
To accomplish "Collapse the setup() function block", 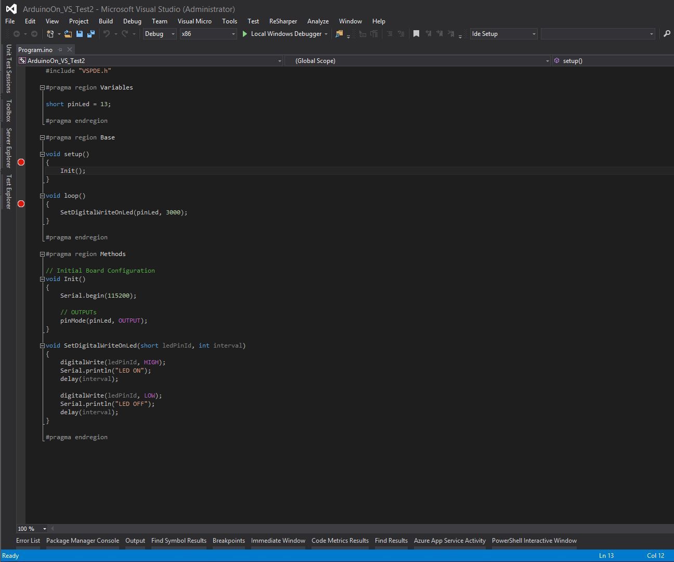I will click(43, 154).
